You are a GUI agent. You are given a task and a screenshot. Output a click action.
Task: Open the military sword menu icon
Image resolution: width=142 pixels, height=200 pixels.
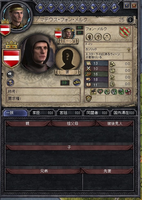tap(72, 8)
